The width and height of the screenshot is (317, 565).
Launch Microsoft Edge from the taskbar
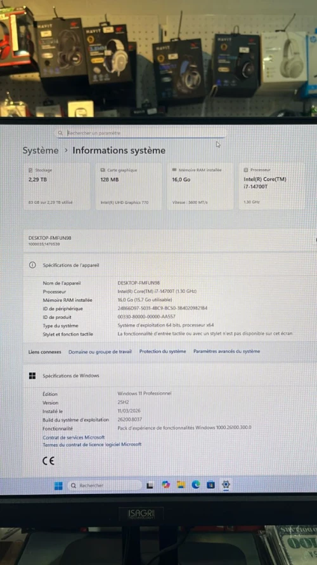(195, 485)
